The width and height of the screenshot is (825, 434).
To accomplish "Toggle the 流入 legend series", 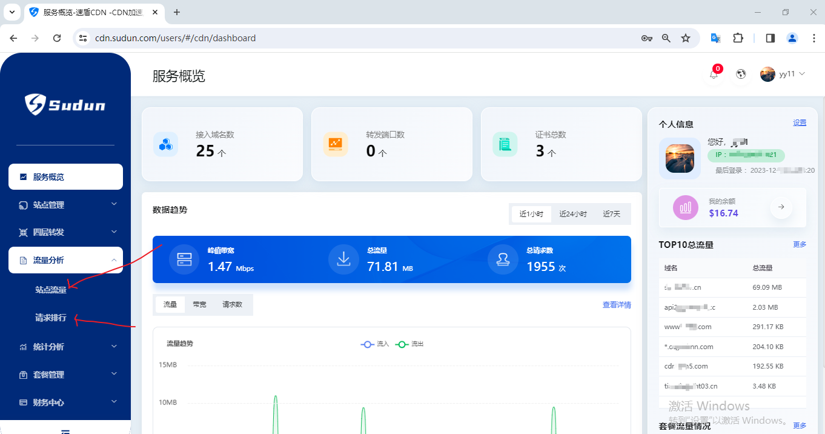I will 375,344.
